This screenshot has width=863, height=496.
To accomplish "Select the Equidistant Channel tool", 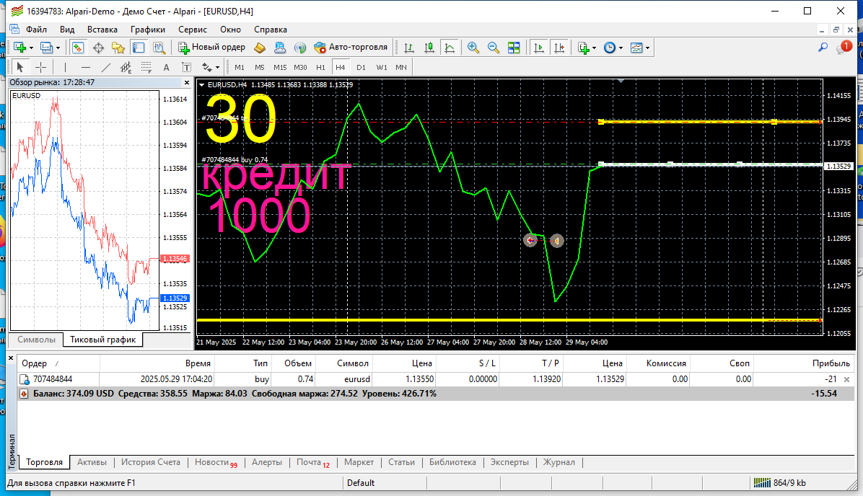I will point(126,67).
